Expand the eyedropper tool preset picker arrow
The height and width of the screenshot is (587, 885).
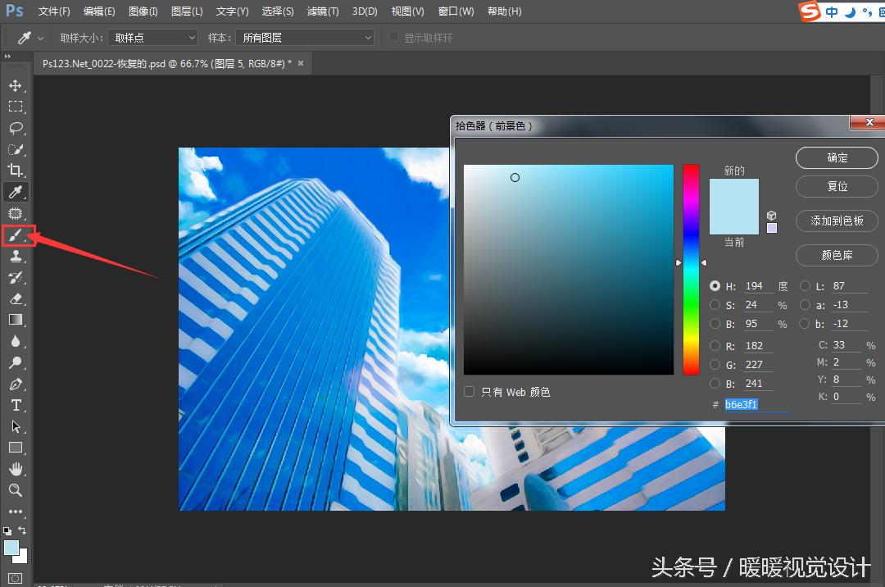(x=39, y=37)
